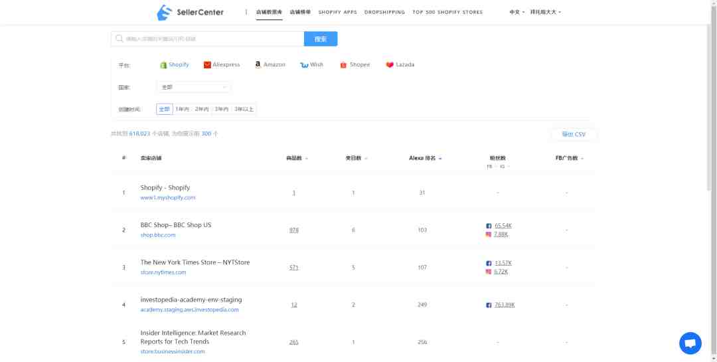Open the 店铺数据库 nav tab
The width and height of the screenshot is (717, 362).
(269, 13)
